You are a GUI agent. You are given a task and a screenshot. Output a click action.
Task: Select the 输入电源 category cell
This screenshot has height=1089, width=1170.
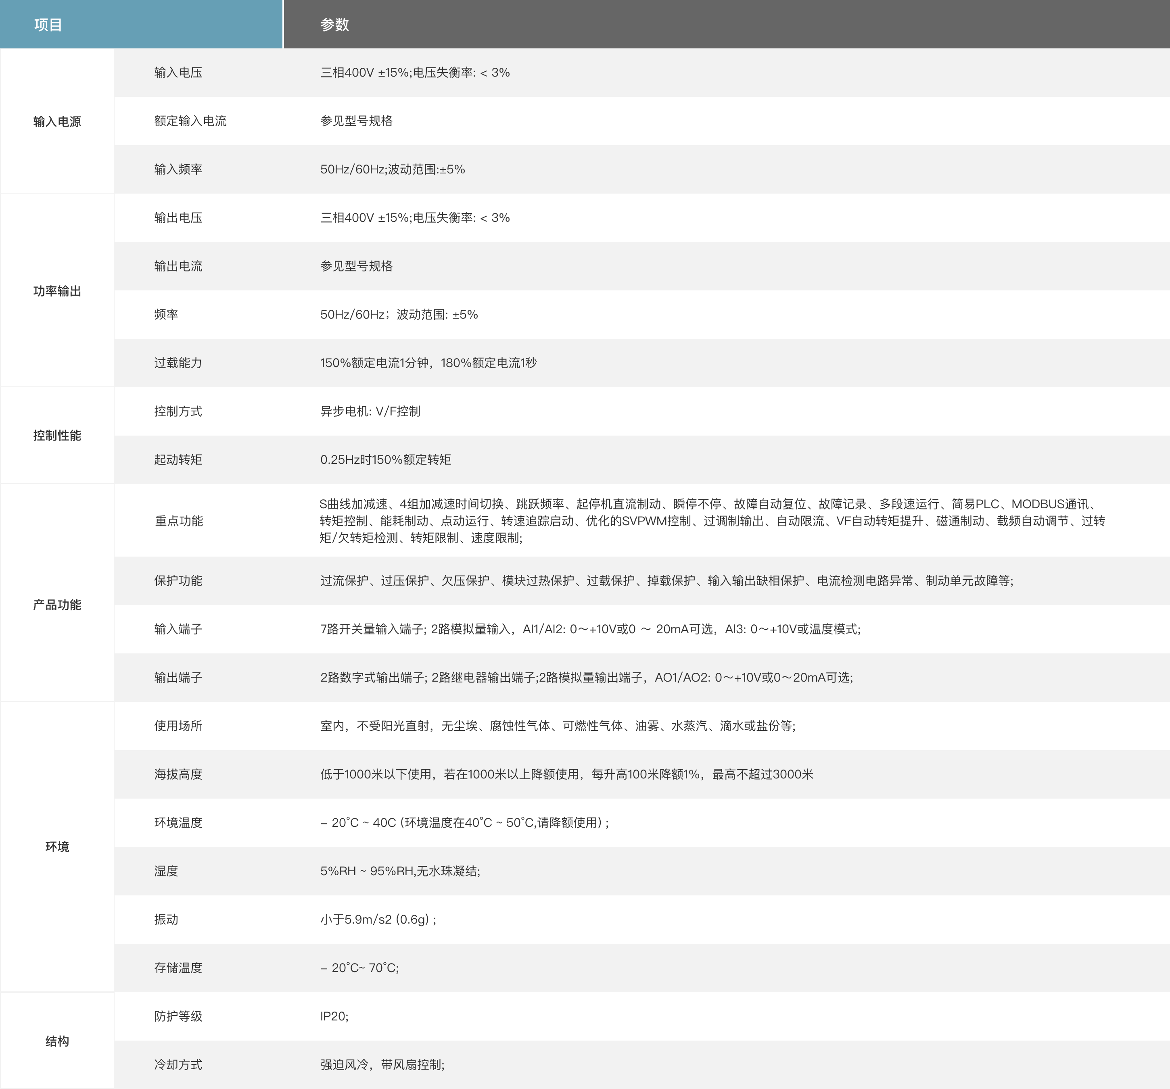click(x=57, y=121)
